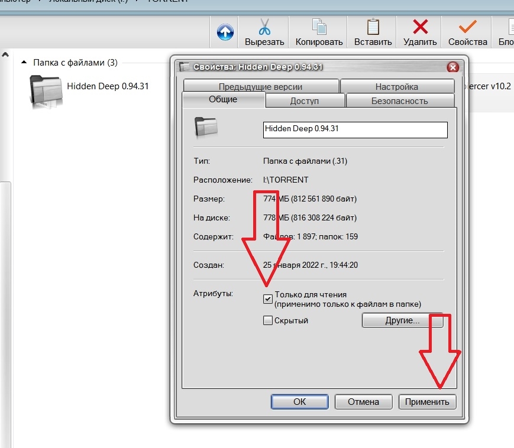Open the Безопасность tab
This screenshot has width=514, height=448.
click(399, 101)
